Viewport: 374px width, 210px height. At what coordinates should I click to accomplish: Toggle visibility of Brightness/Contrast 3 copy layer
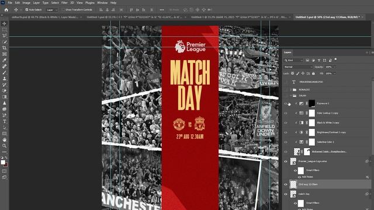tap(286, 132)
